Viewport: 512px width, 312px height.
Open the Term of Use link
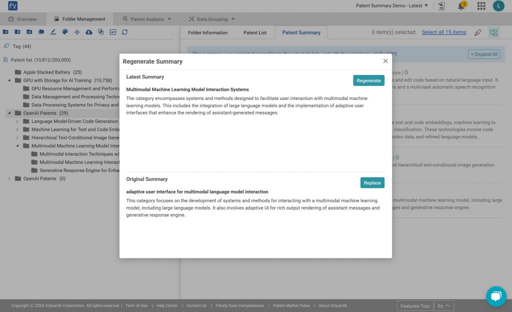point(136,305)
